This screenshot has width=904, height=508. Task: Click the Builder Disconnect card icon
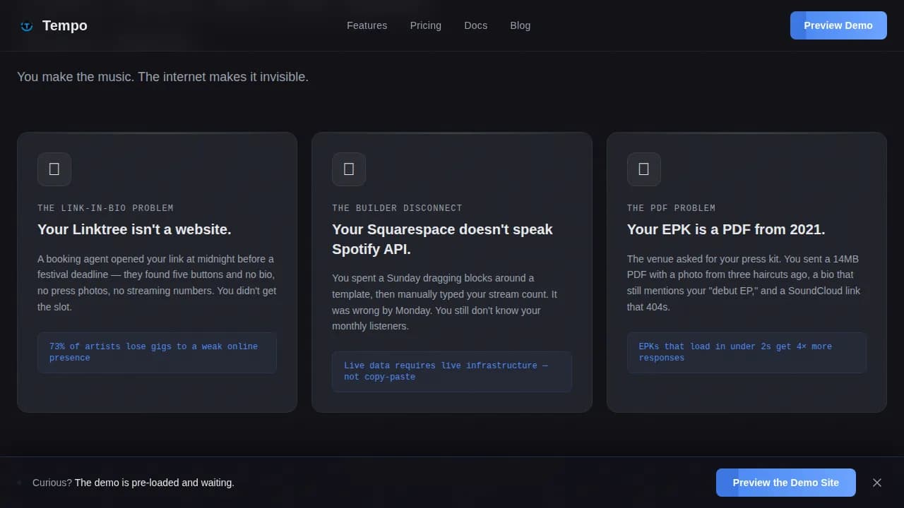349,169
